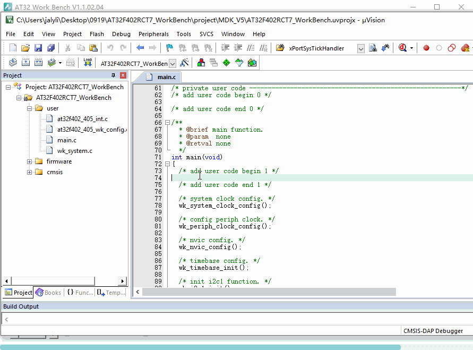Save all files with the multi-disk icon
473x350 pixels.
[x=51, y=48]
